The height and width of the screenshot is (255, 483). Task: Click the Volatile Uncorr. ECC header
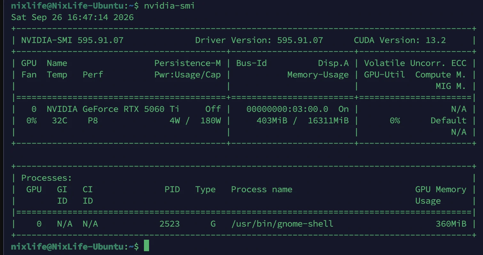415,63
